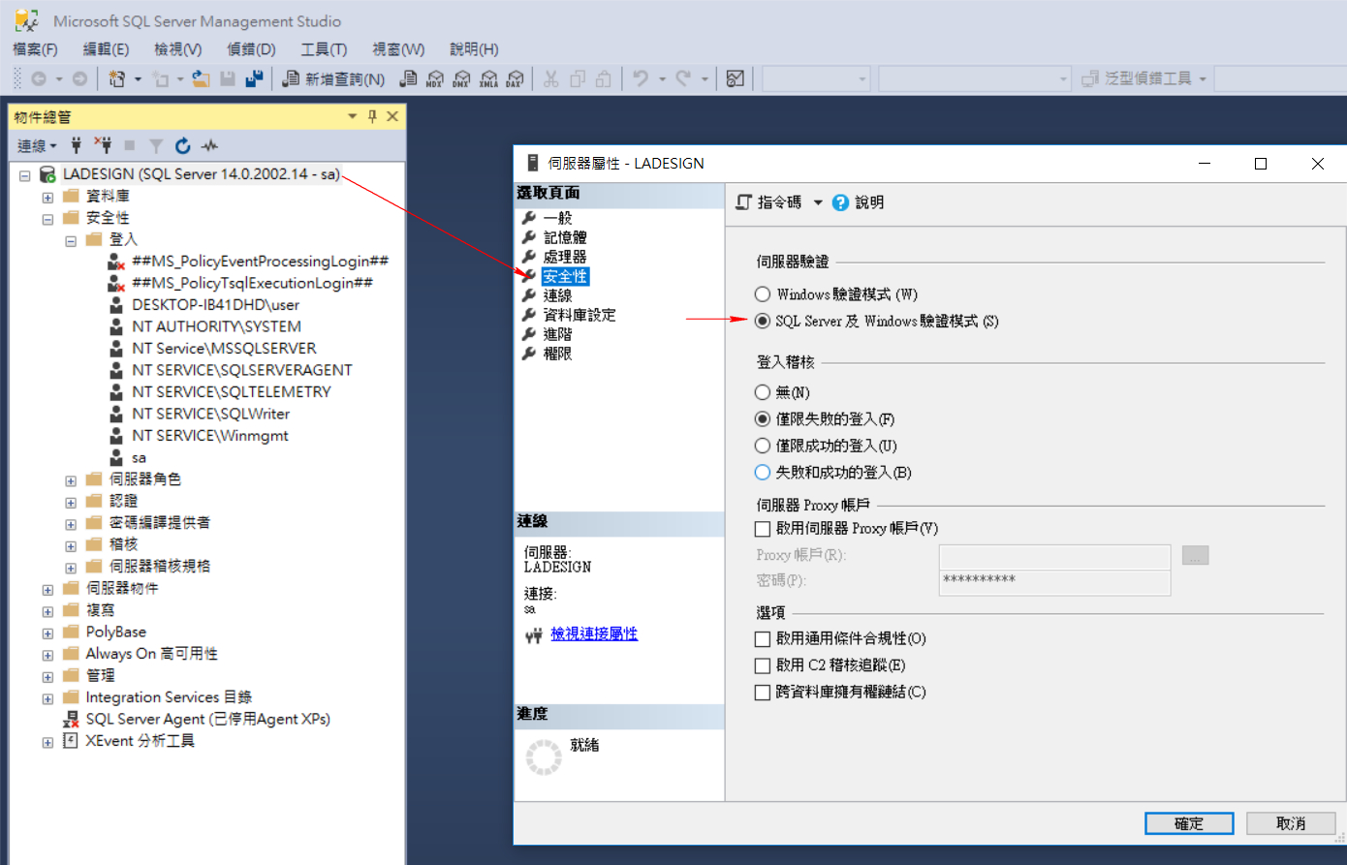
Task: Expand the 資料庫 node in Object Explorer
Action: [47, 195]
